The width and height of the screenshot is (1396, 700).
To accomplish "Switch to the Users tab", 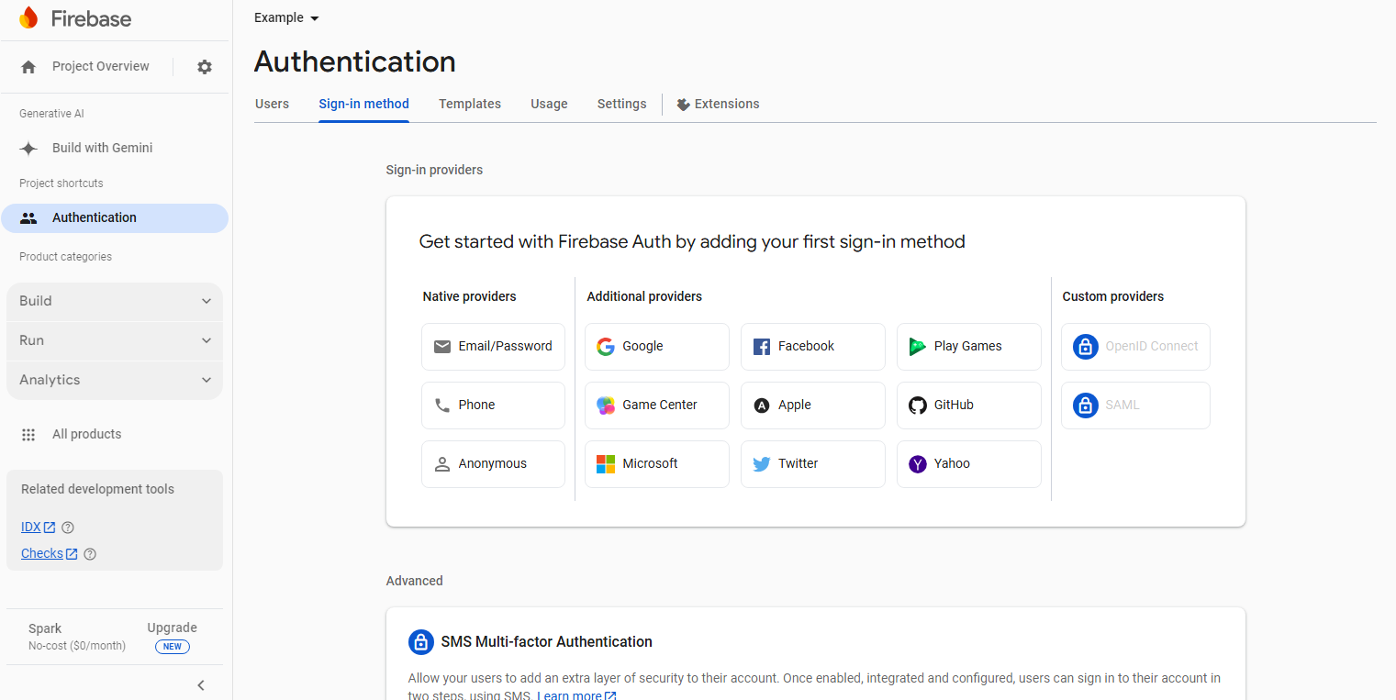I will point(272,104).
